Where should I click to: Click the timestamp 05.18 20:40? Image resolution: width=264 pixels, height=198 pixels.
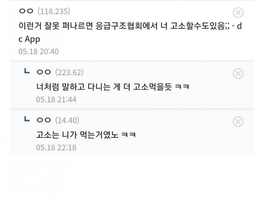(38, 51)
